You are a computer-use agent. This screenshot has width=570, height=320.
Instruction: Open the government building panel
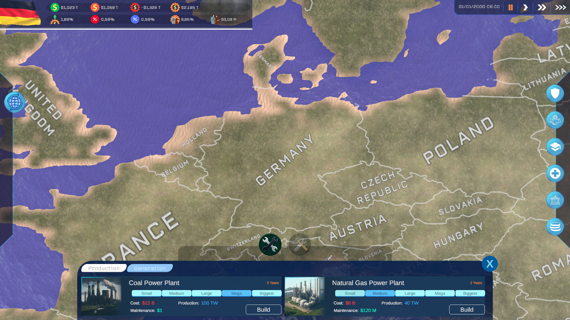click(x=555, y=200)
